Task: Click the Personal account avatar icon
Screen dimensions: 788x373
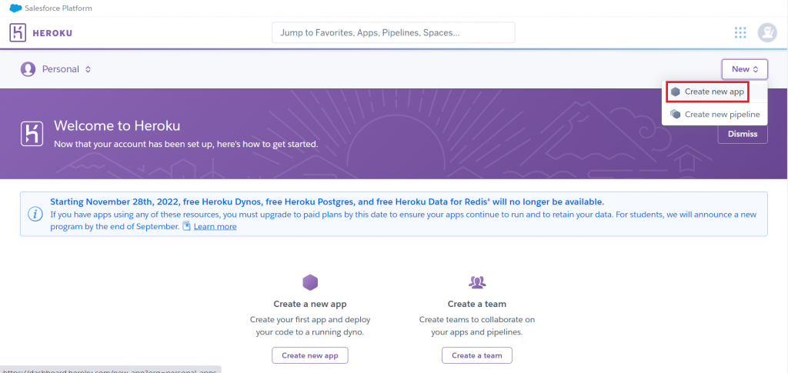Action: (28, 69)
